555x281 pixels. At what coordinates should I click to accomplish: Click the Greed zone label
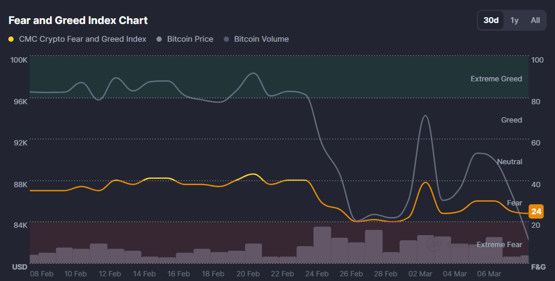click(x=511, y=120)
